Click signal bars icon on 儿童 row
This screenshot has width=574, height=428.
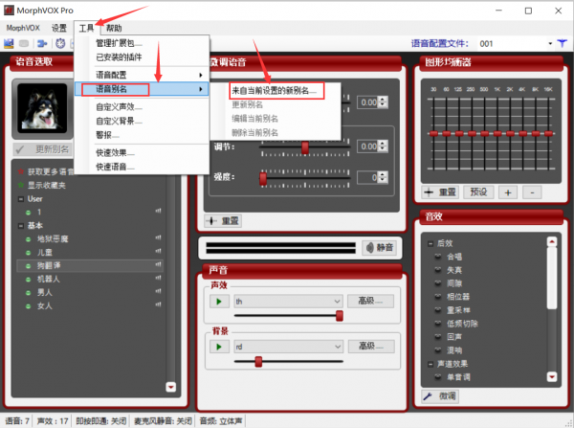pos(158,251)
